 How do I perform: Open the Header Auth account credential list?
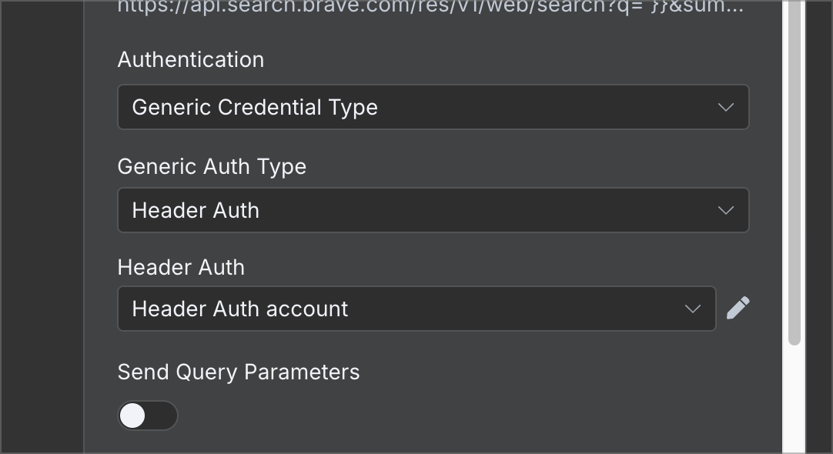[416, 309]
